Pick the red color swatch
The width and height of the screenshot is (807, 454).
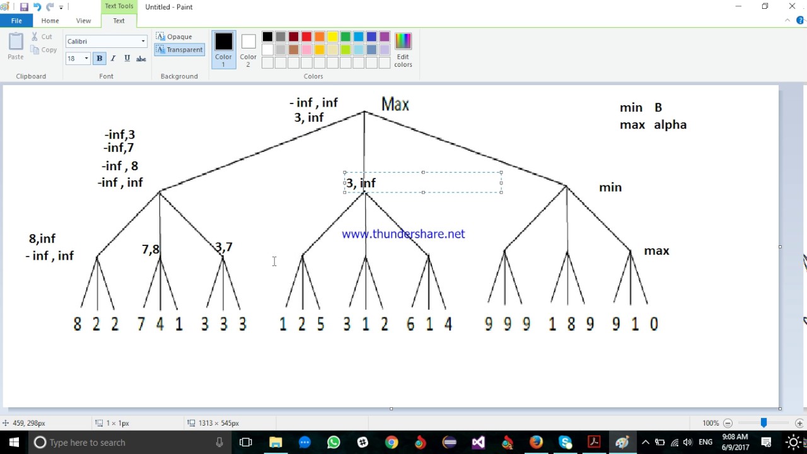[306, 37]
